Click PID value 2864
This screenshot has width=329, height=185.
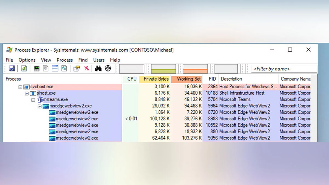click(213, 87)
